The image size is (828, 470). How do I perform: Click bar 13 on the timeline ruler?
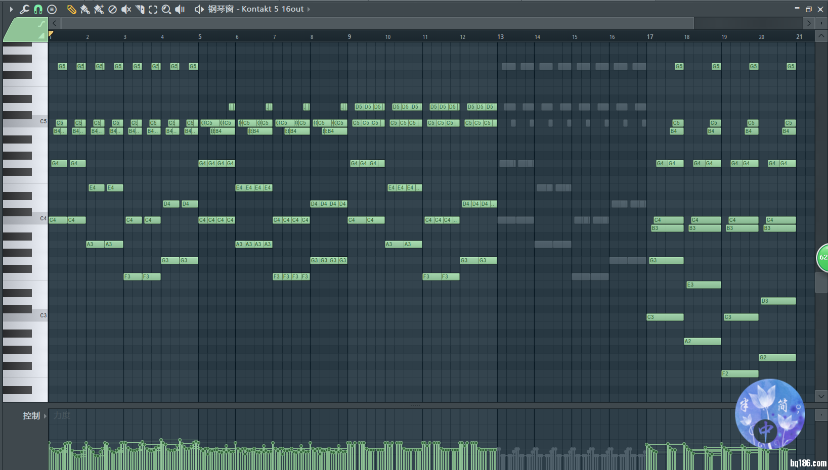pyautogui.click(x=500, y=37)
